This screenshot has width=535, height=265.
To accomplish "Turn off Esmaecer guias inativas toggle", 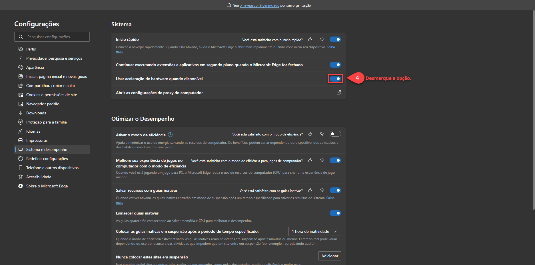I will pos(335,213).
